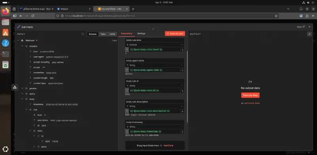Click the body.rule.description name field

tap(155, 101)
